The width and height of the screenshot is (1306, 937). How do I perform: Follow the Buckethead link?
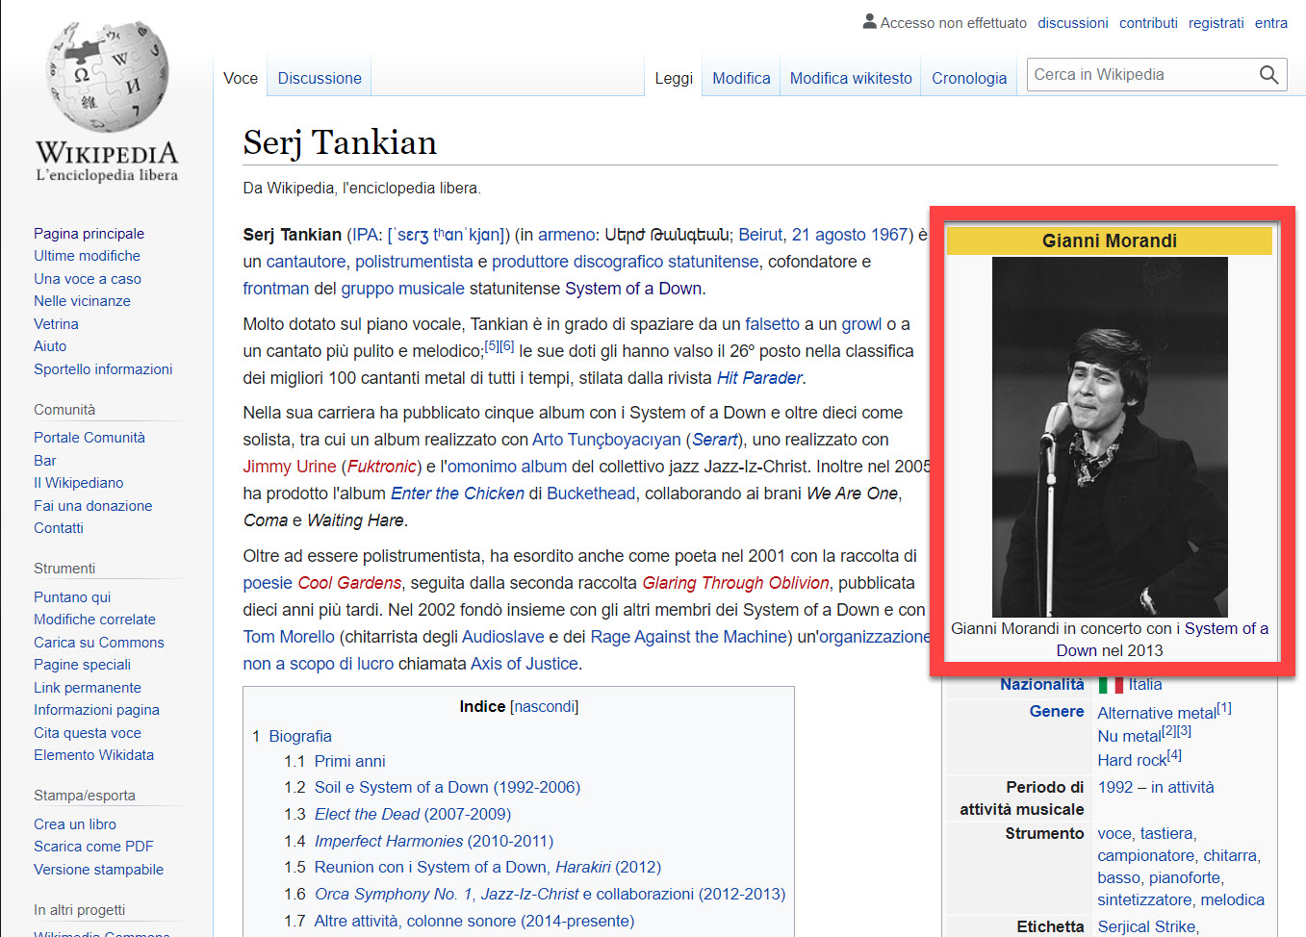tap(591, 494)
